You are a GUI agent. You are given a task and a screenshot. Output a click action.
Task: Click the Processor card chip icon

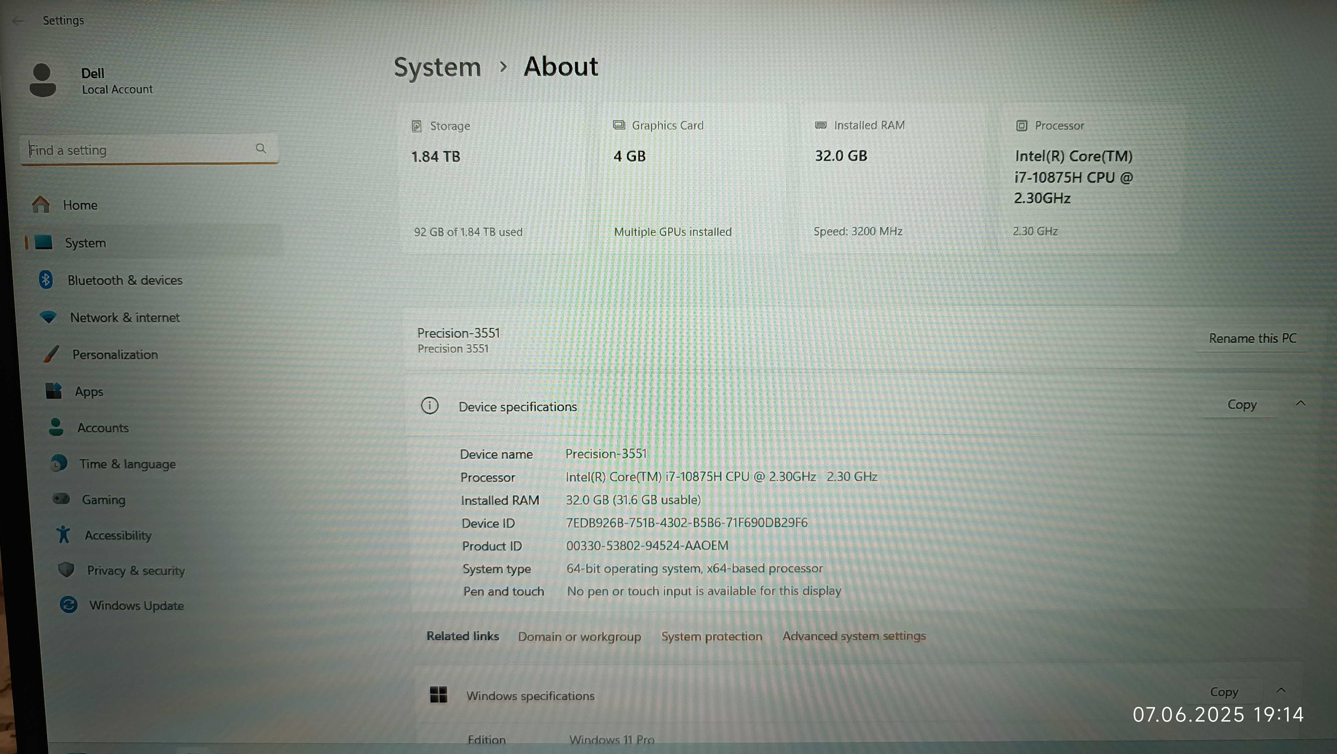tap(1021, 126)
